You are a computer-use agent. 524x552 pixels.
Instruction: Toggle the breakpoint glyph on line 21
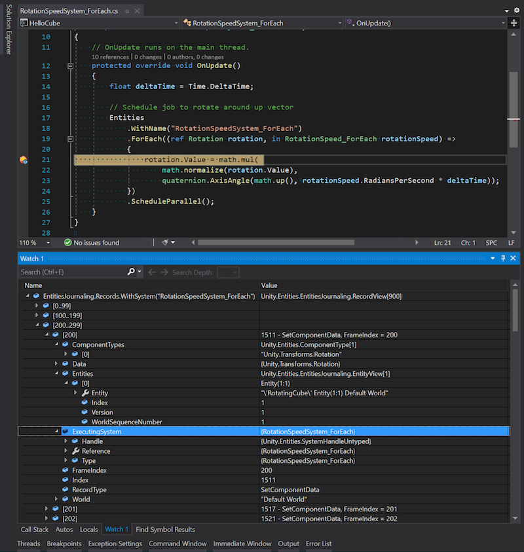pyautogui.click(x=24, y=159)
